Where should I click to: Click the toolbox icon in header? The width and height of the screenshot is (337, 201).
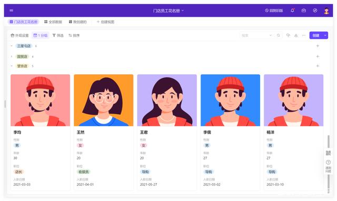pyautogui.click(x=303, y=11)
